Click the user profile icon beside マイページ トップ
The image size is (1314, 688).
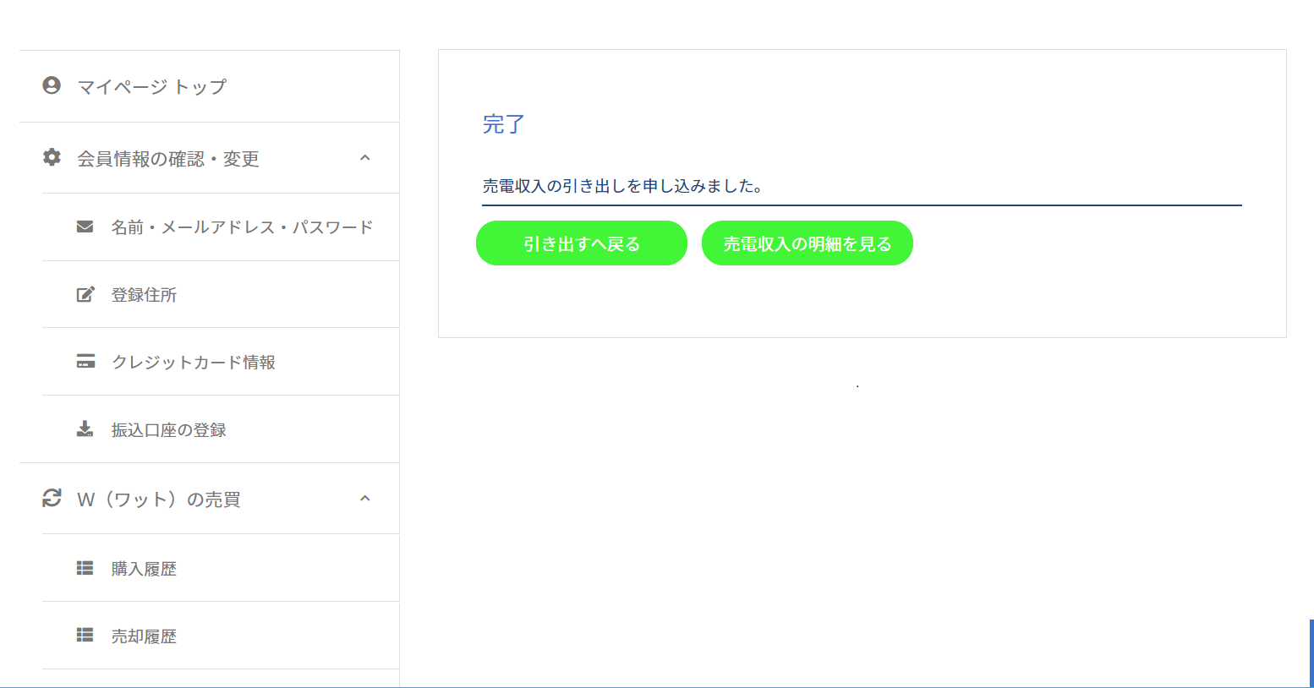(x=52, y=85)
